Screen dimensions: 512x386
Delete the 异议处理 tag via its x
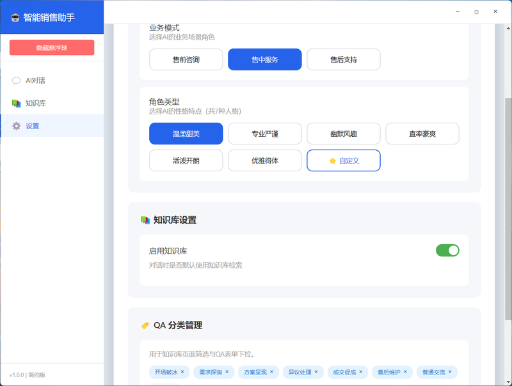click(x=316, y=371)
